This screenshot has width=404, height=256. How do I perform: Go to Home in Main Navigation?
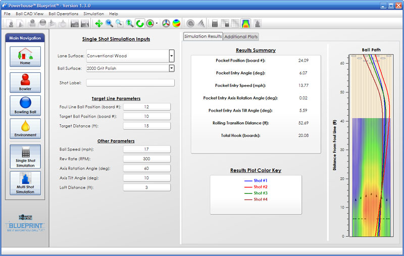[25, 57]
